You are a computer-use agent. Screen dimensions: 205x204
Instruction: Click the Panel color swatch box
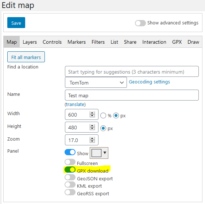point(97,153)
